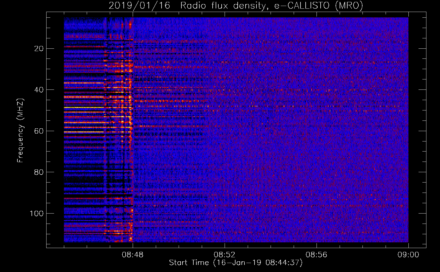Select the 08:56 time axis tick label

click(316, 255)
